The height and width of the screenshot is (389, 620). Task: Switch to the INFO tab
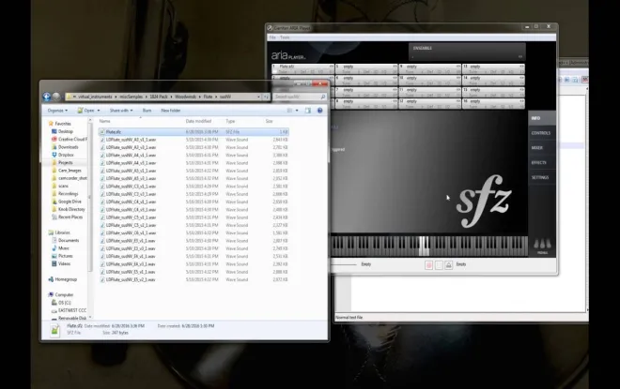click(541, 118)
